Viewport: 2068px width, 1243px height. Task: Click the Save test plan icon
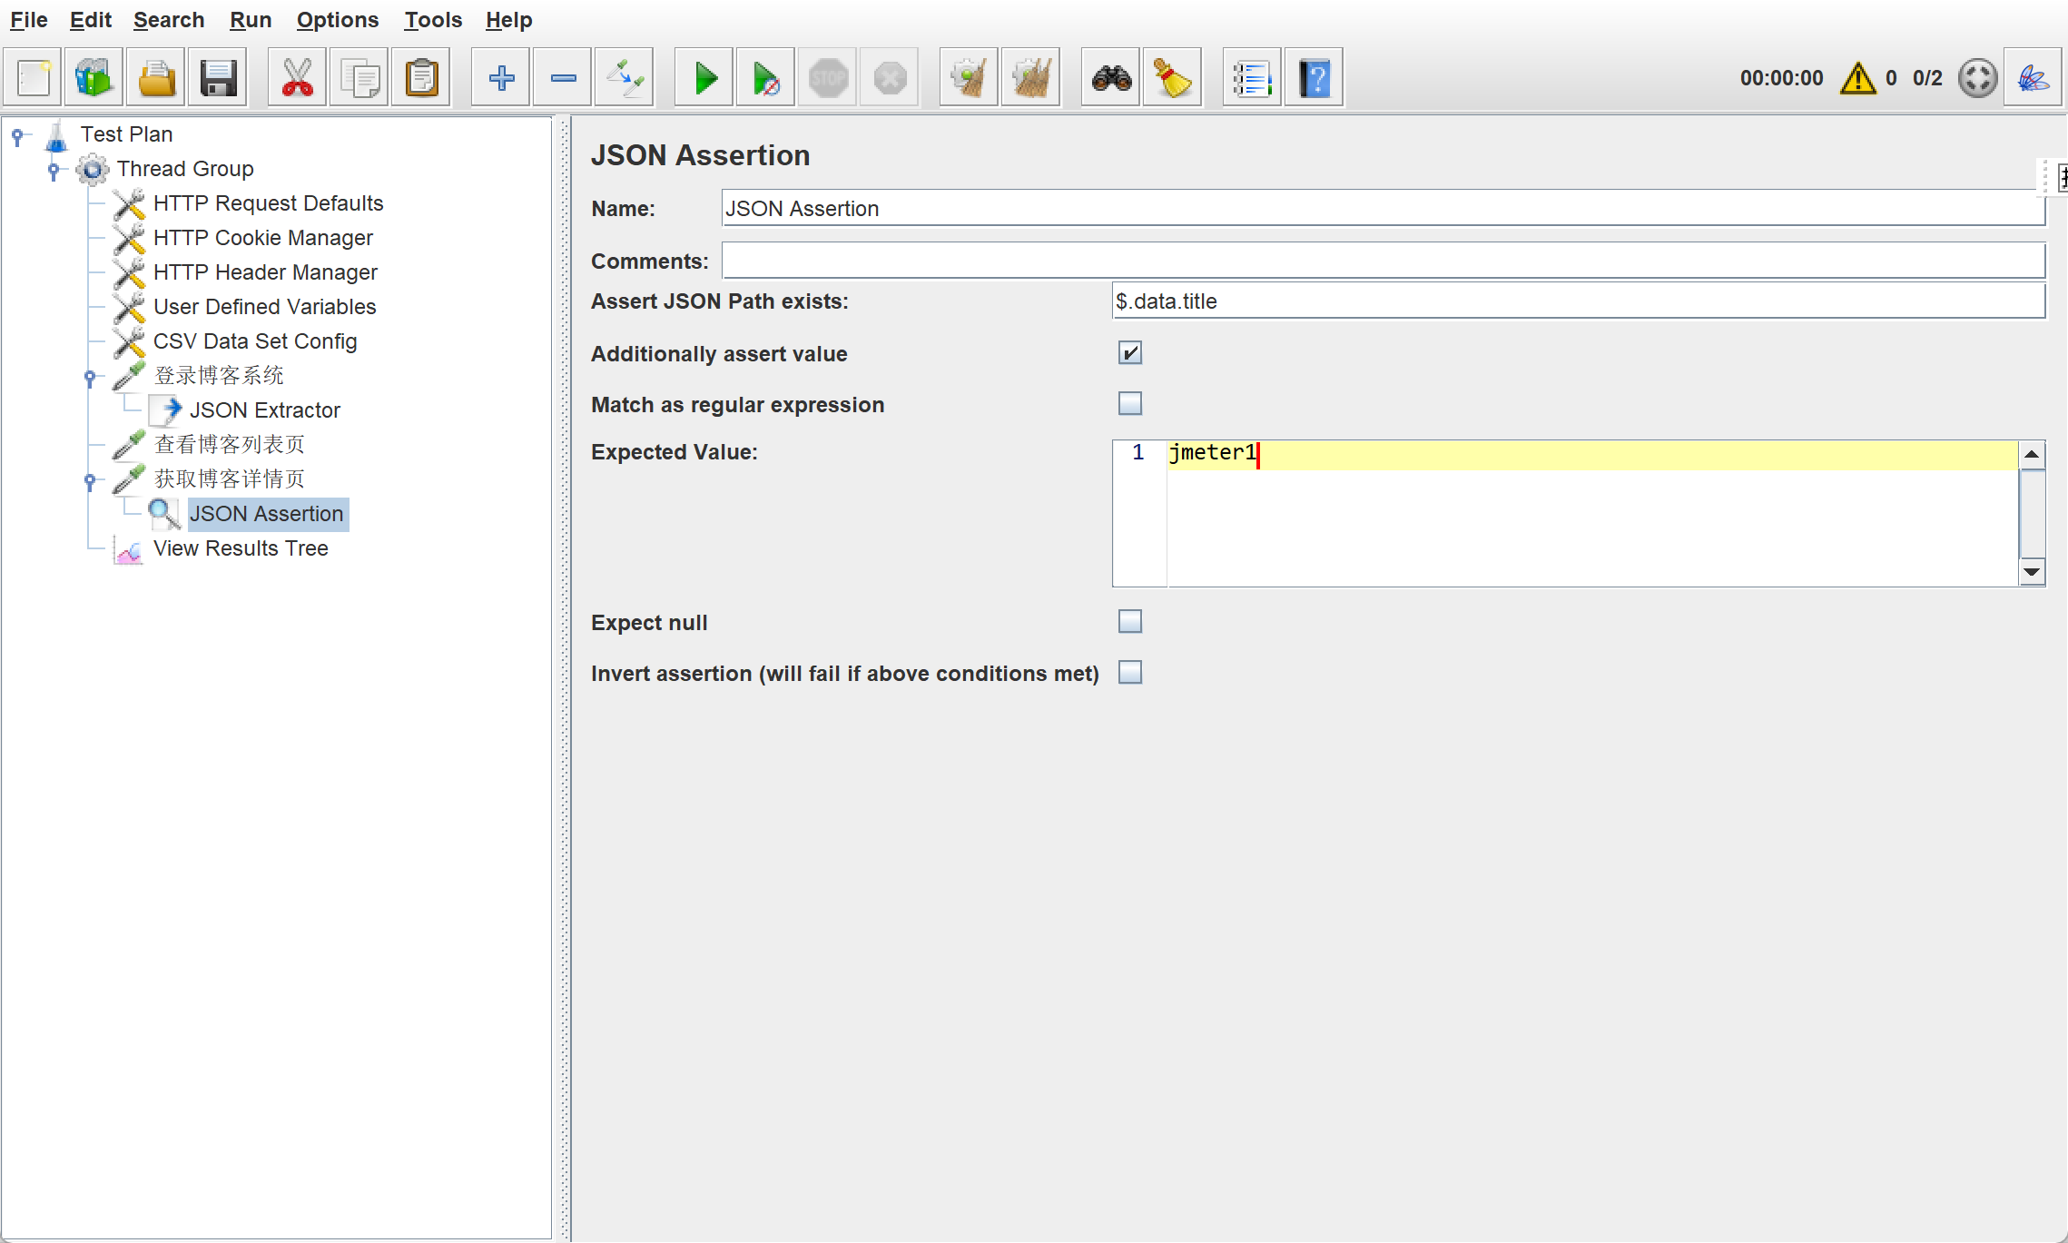pos(218,78)
